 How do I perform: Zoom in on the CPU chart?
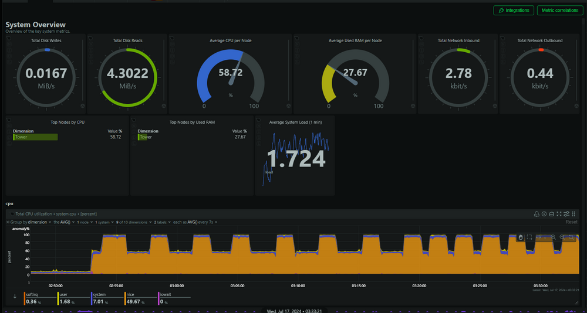coord(553,237)
